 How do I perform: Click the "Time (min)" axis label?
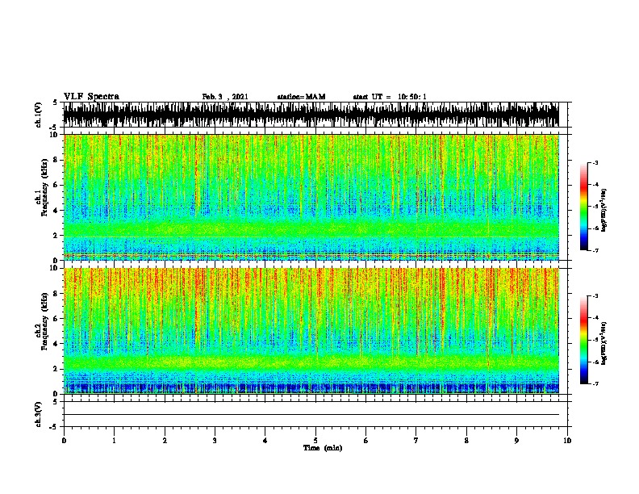pos(323,448)
